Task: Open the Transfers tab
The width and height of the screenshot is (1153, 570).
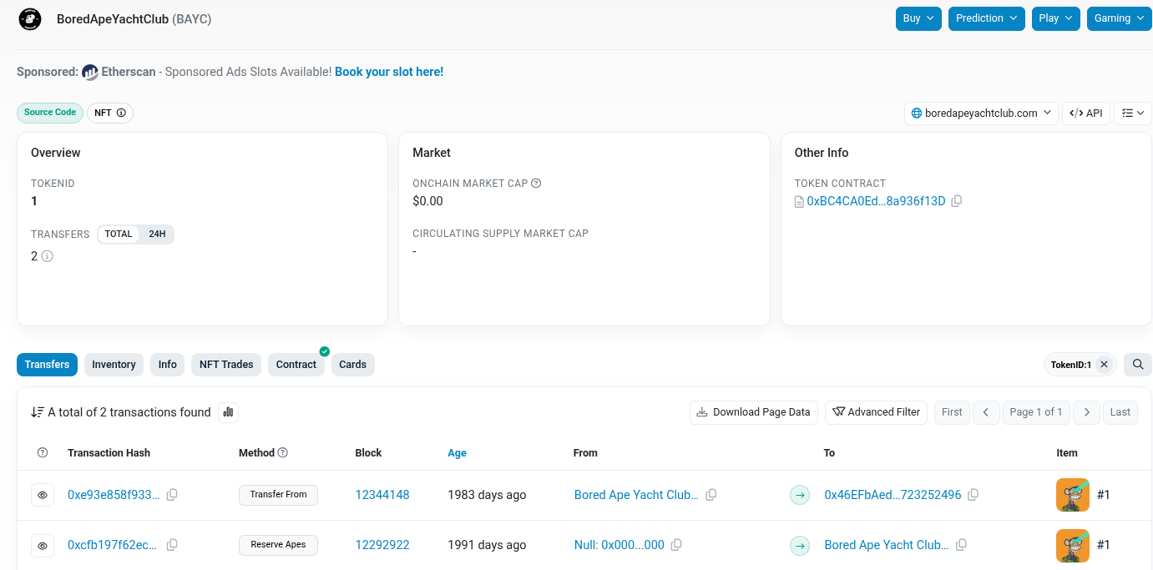Action: tap(47, 365)
